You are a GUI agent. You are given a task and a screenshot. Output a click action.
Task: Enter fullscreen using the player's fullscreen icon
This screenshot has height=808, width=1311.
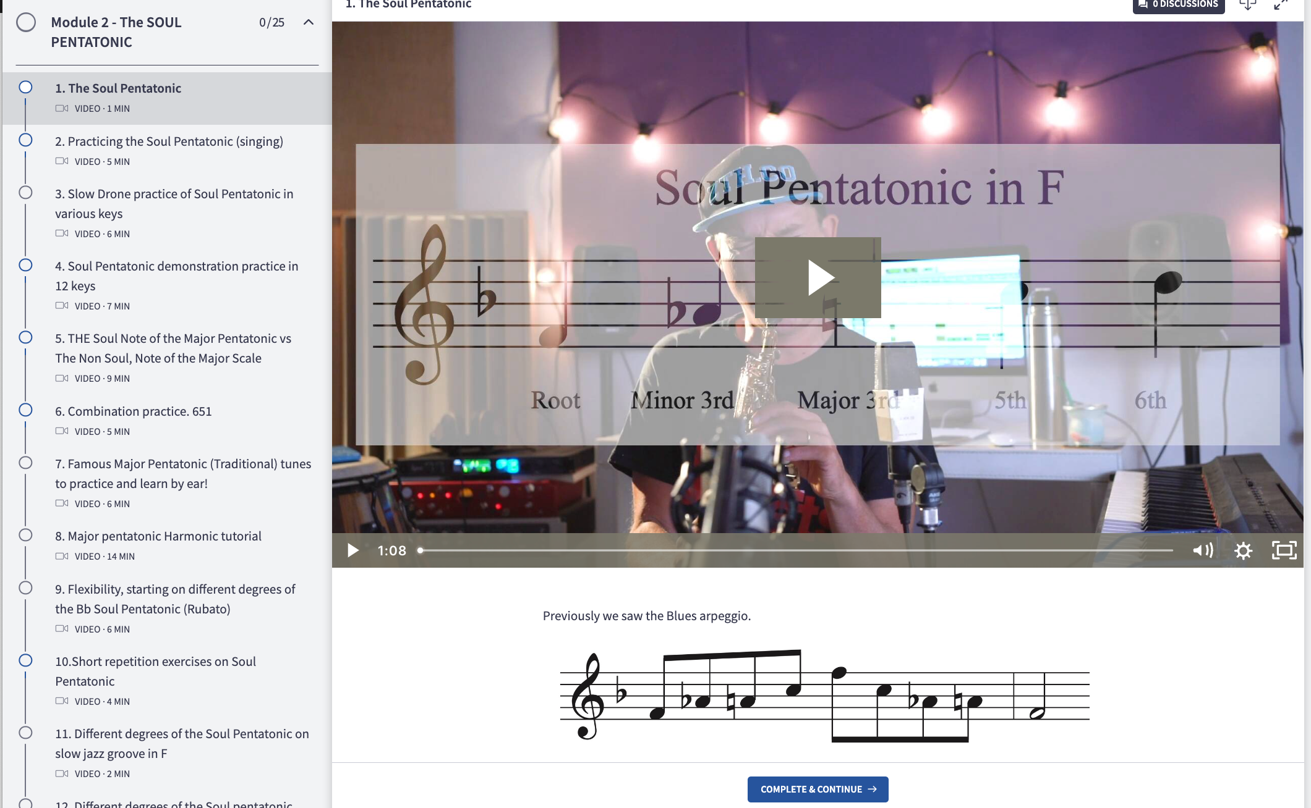[1284, 550]
